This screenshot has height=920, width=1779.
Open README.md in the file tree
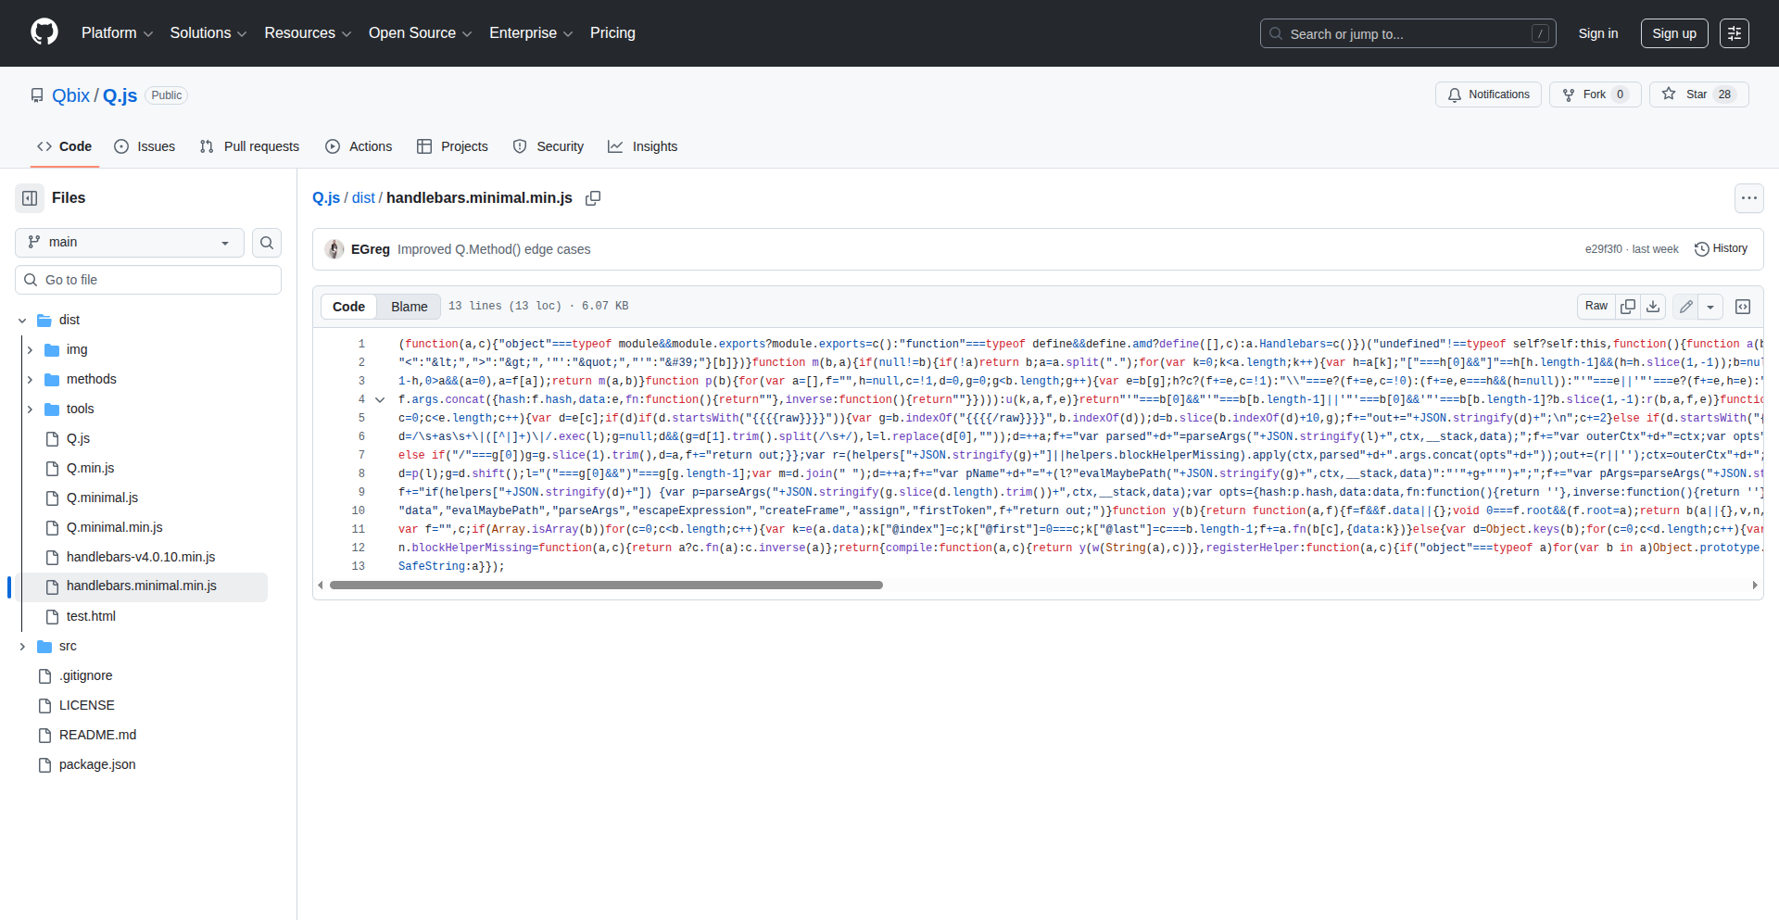[x=97, y=735]
